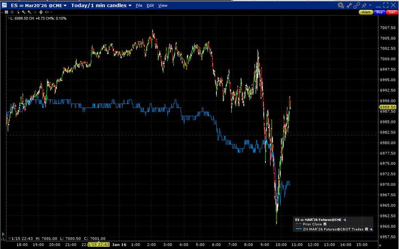The height and width of the screenshot is (249, 399).
Task: Open the File menu
Action: point(139,5)
